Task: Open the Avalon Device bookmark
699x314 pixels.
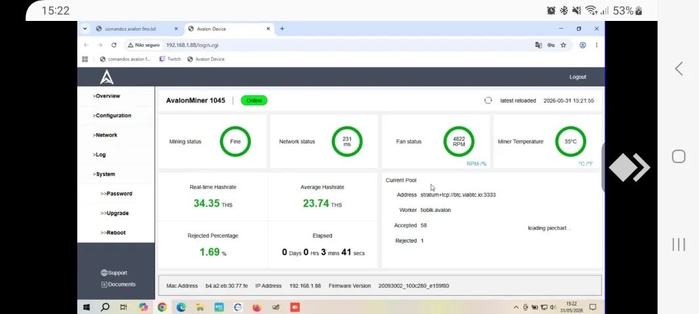Action: tap(206, 59)
